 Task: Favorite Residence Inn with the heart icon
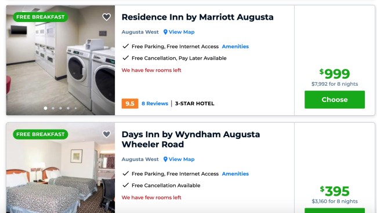click(x=107, y=17)
